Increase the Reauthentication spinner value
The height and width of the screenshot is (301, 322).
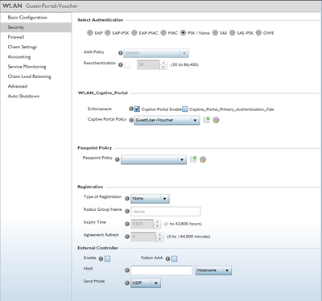click(163, 63)
